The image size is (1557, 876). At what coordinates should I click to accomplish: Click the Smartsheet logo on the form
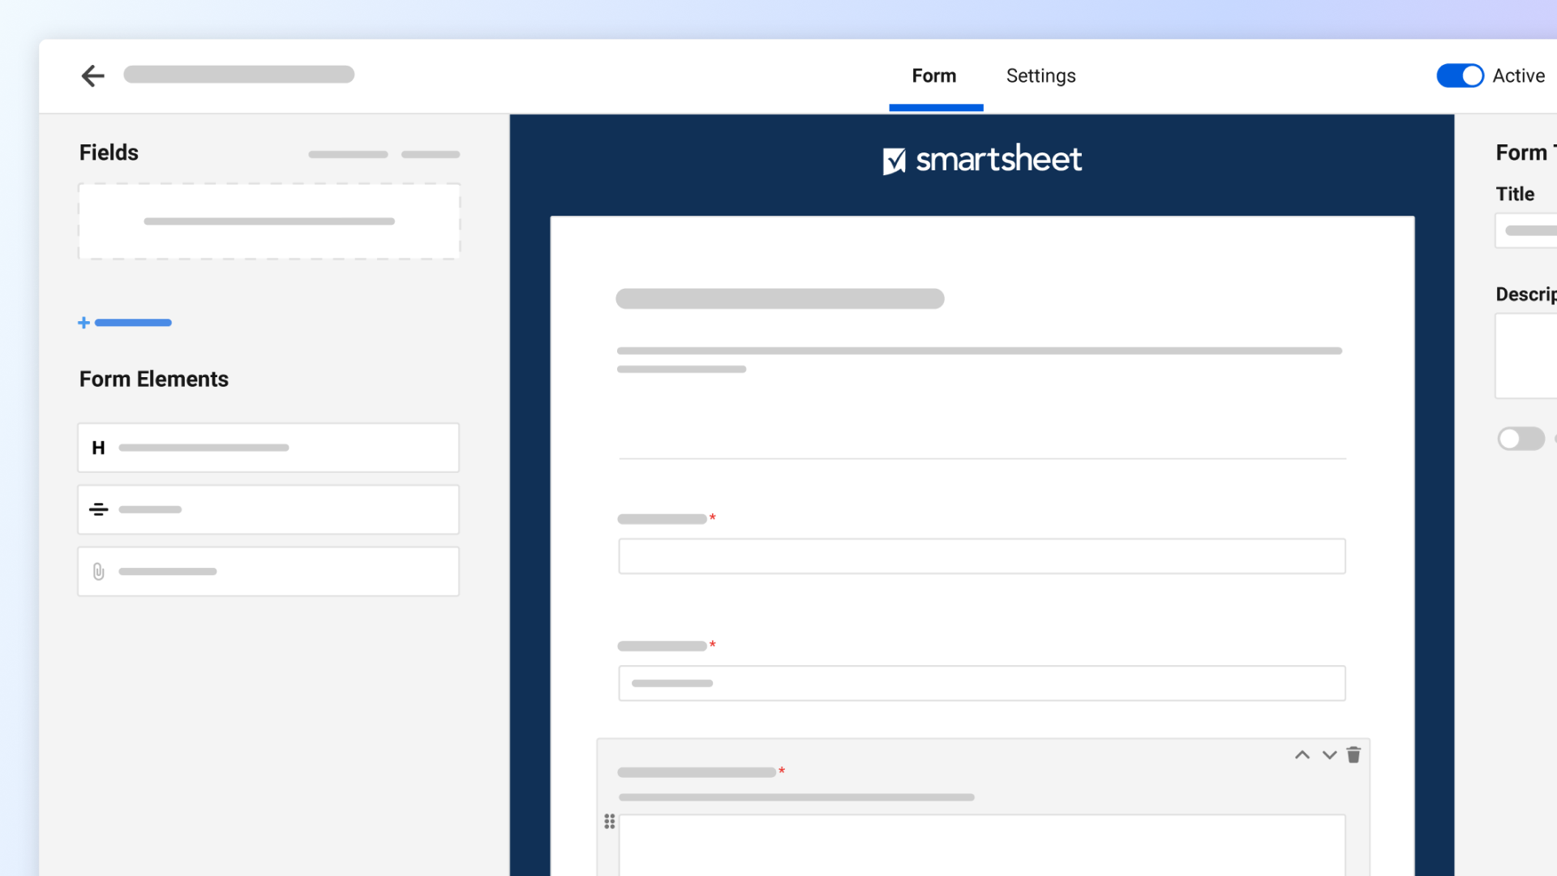tap(981, 159)
